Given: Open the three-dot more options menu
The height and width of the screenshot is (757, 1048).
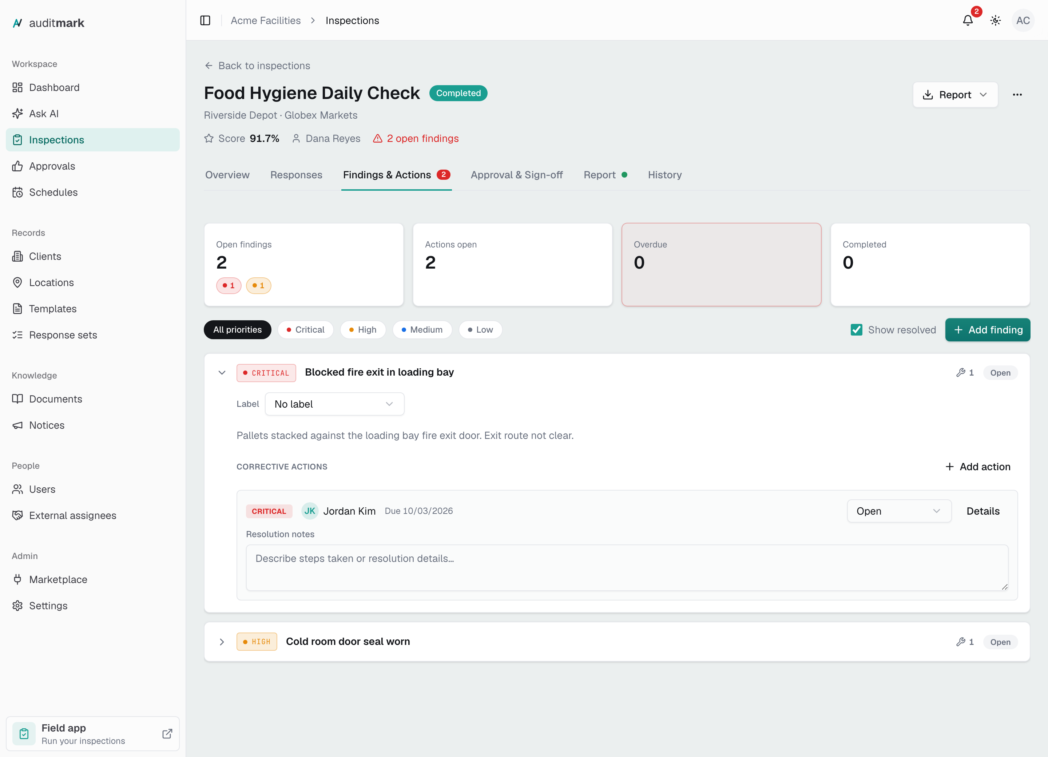Looking at the screenshot, I should [1017, 95].
